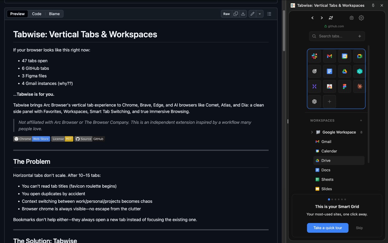Switch to the Blame tab
388x243 pixels.
click(x=54, y=14)
